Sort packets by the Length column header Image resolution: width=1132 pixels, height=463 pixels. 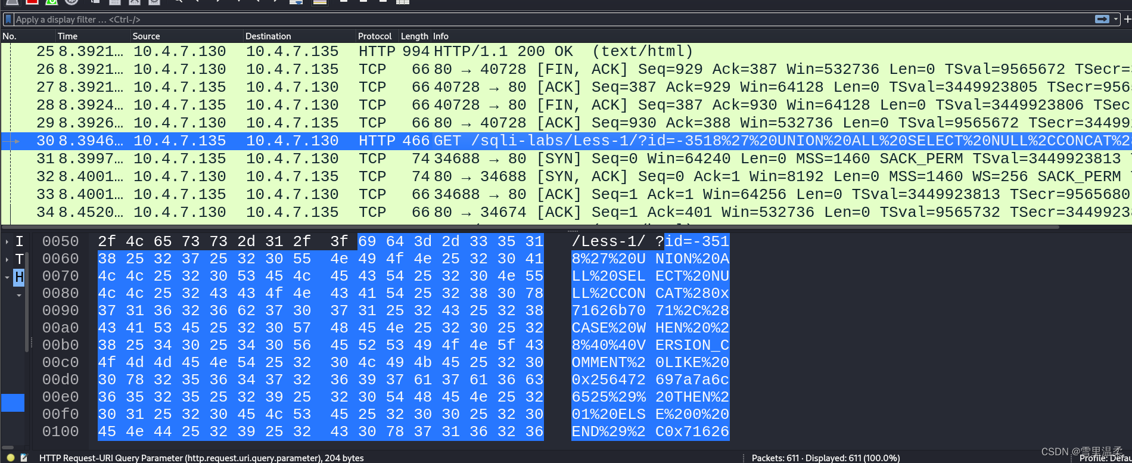click(x=415, y=36)
